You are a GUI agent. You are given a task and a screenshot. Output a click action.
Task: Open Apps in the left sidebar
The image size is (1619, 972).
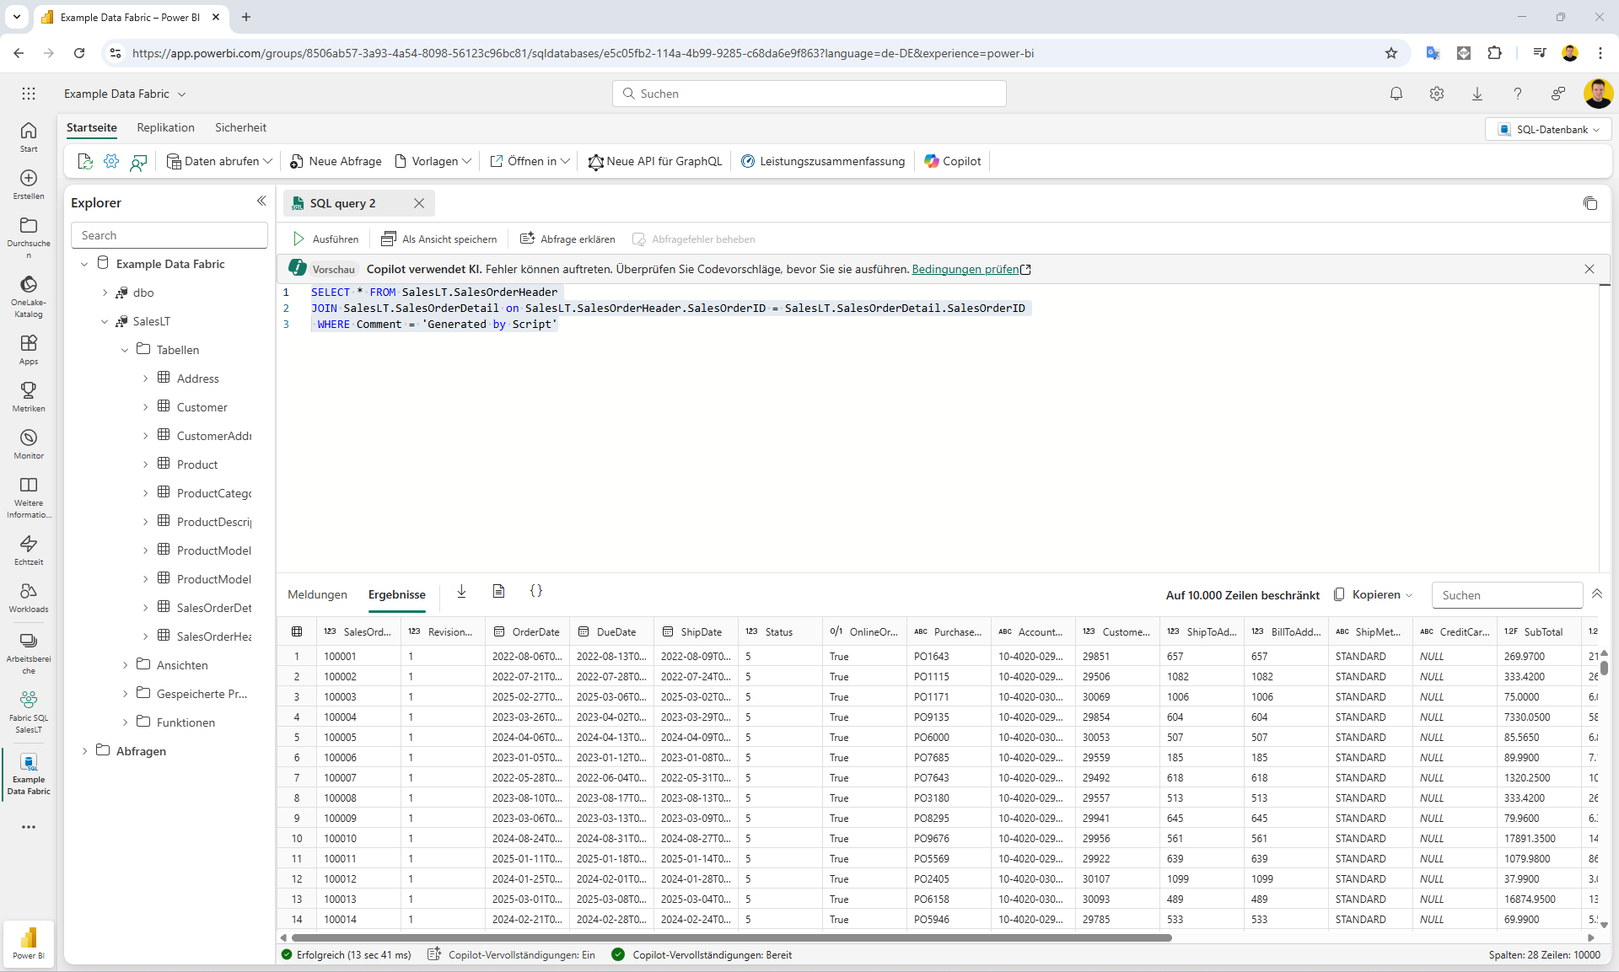click(x=29, y=349)
